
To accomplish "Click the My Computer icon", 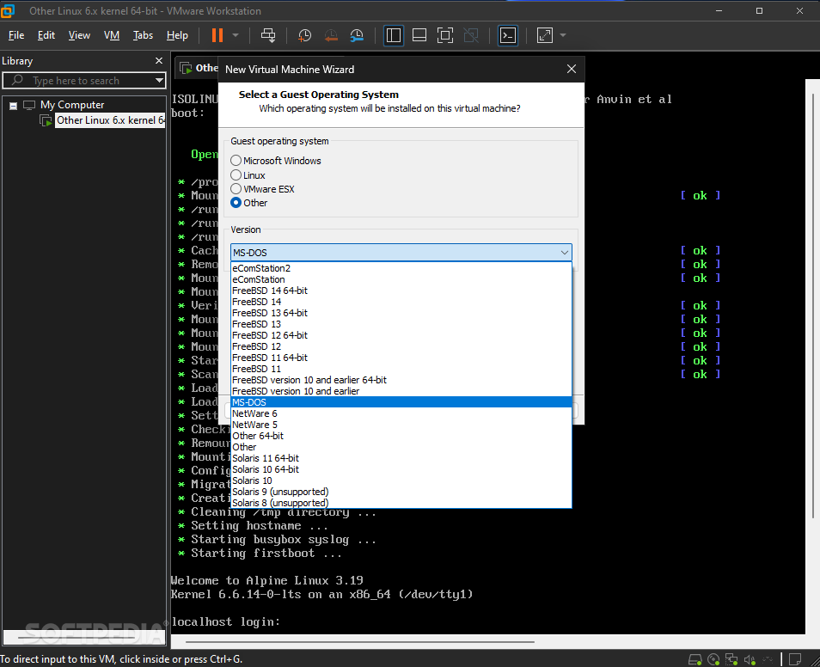I will coord(29,105).
